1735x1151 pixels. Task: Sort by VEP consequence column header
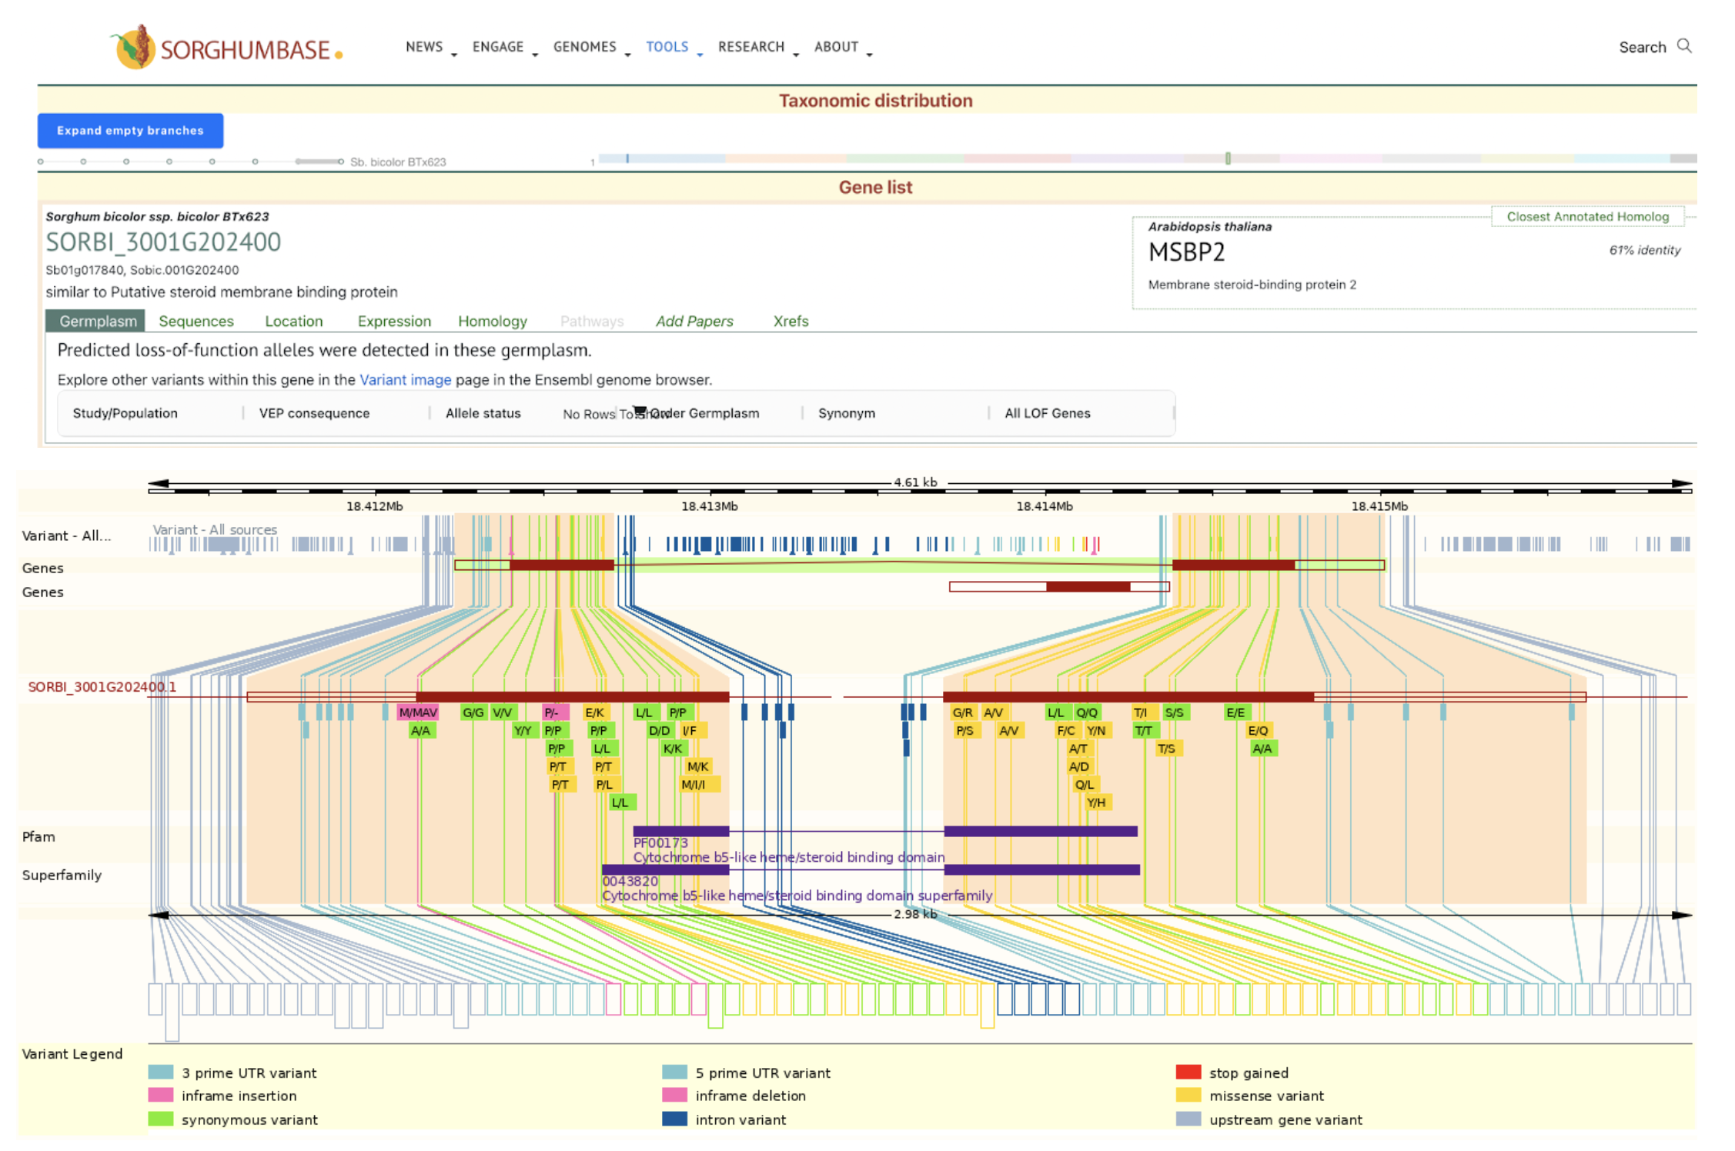[314, 413]
